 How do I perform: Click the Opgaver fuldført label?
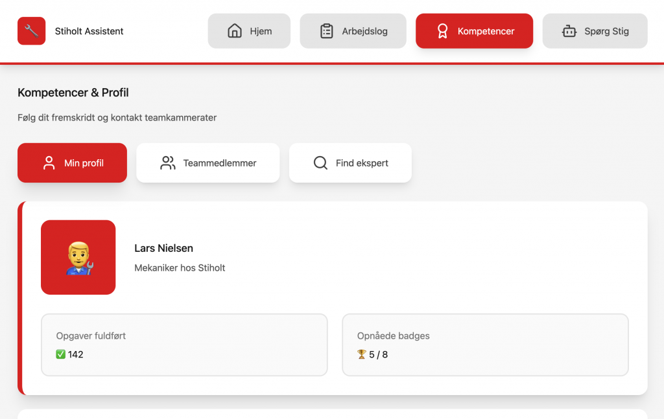(91, 336)
